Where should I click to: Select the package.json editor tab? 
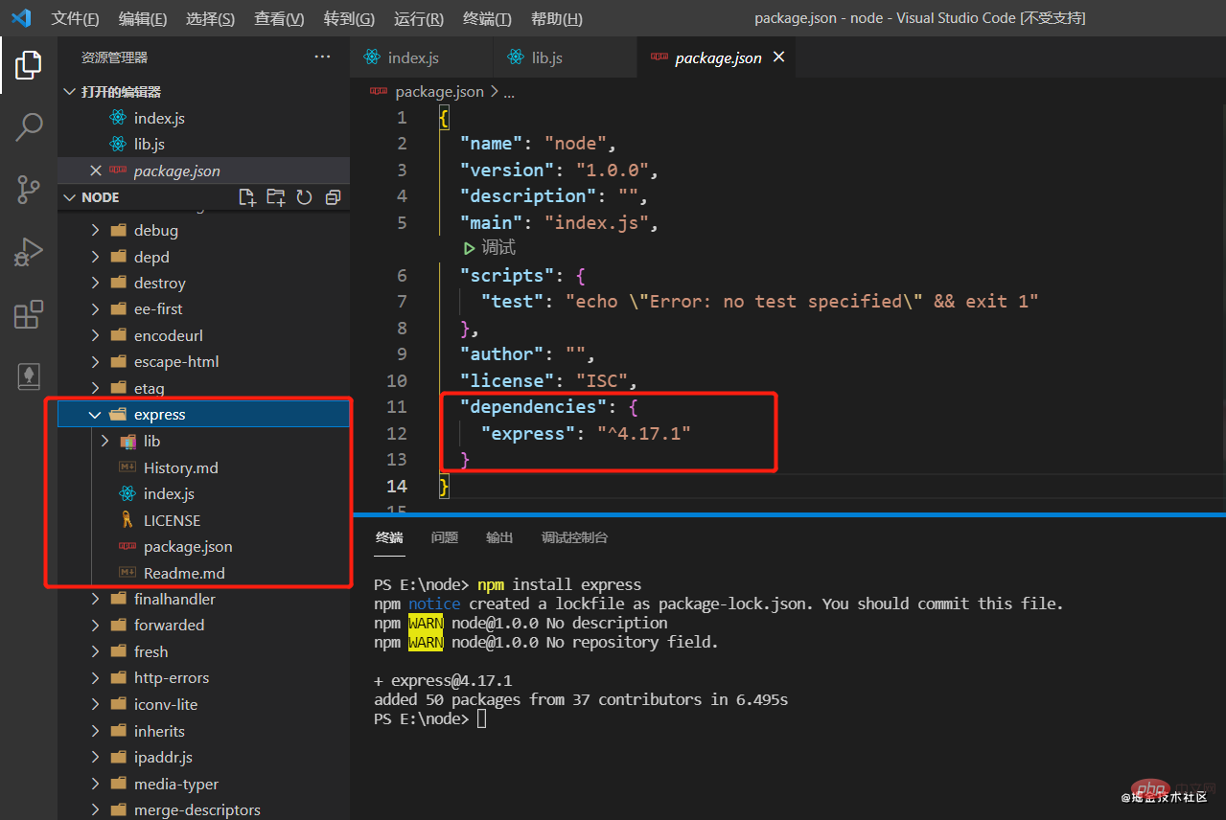718,57
